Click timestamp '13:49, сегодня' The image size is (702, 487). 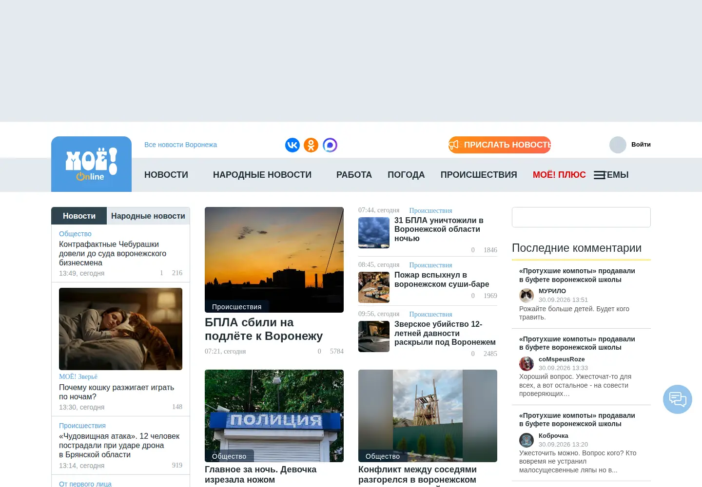81,273
